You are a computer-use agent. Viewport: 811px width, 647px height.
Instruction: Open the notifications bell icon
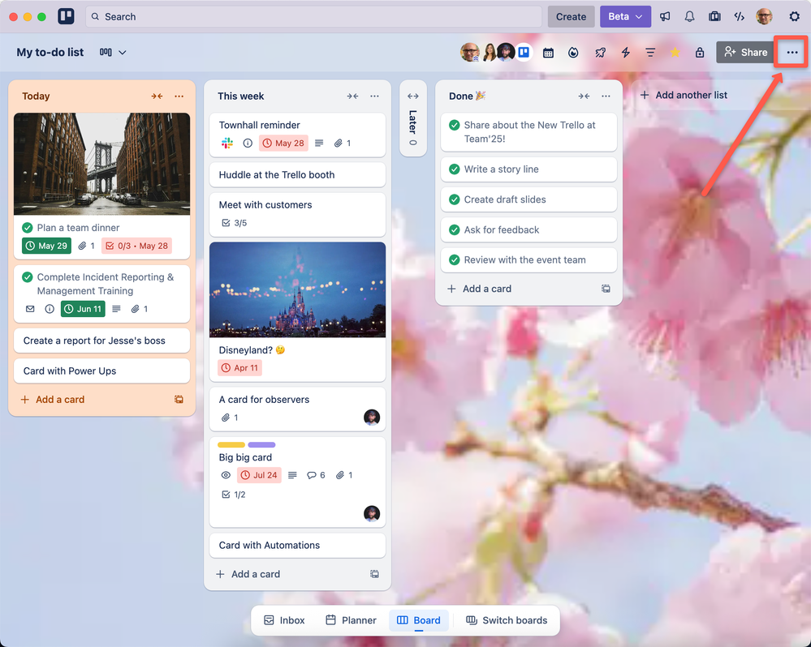click(x=690, y=16)
